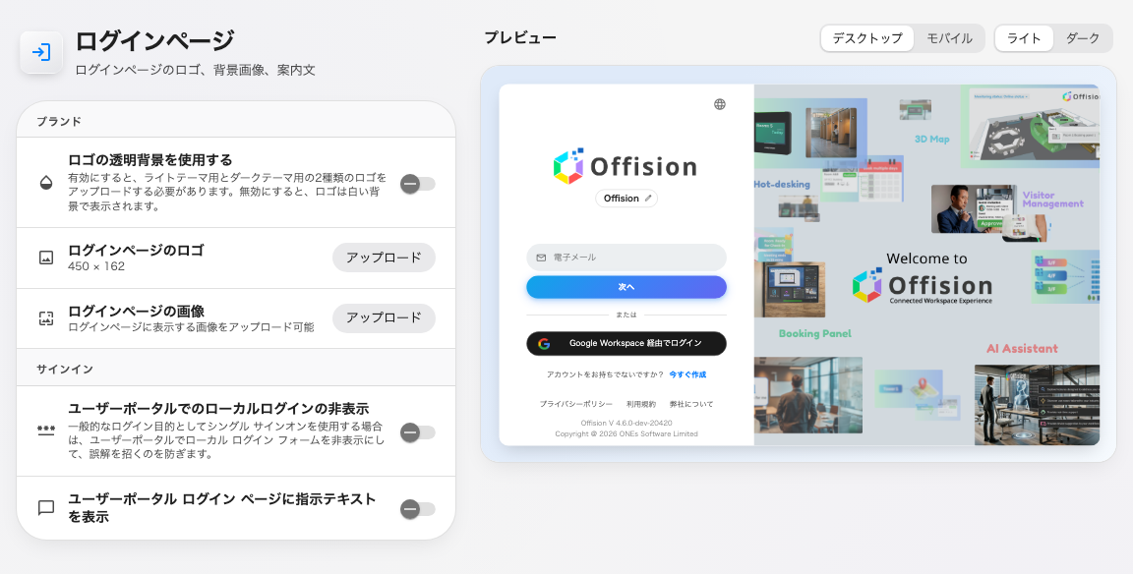Upload a ログインページのロゴ file

pos(384,258)
